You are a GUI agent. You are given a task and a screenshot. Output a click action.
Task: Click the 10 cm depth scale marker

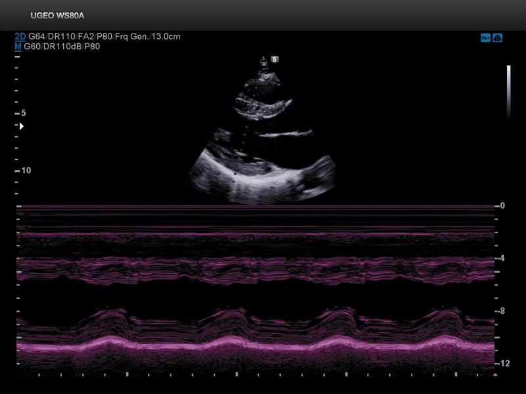click(25, 170)
